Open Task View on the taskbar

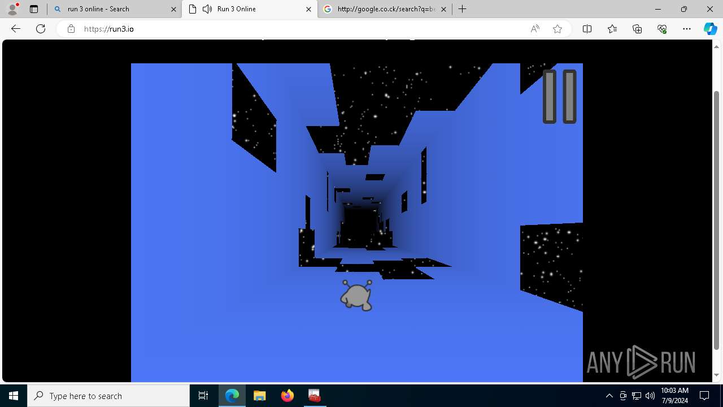tap(203, 396)
